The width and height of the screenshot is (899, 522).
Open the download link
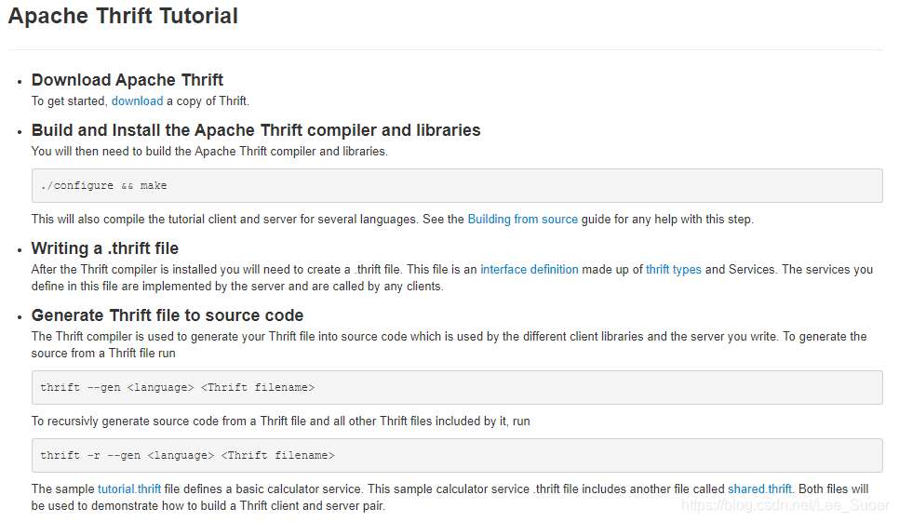137,101
